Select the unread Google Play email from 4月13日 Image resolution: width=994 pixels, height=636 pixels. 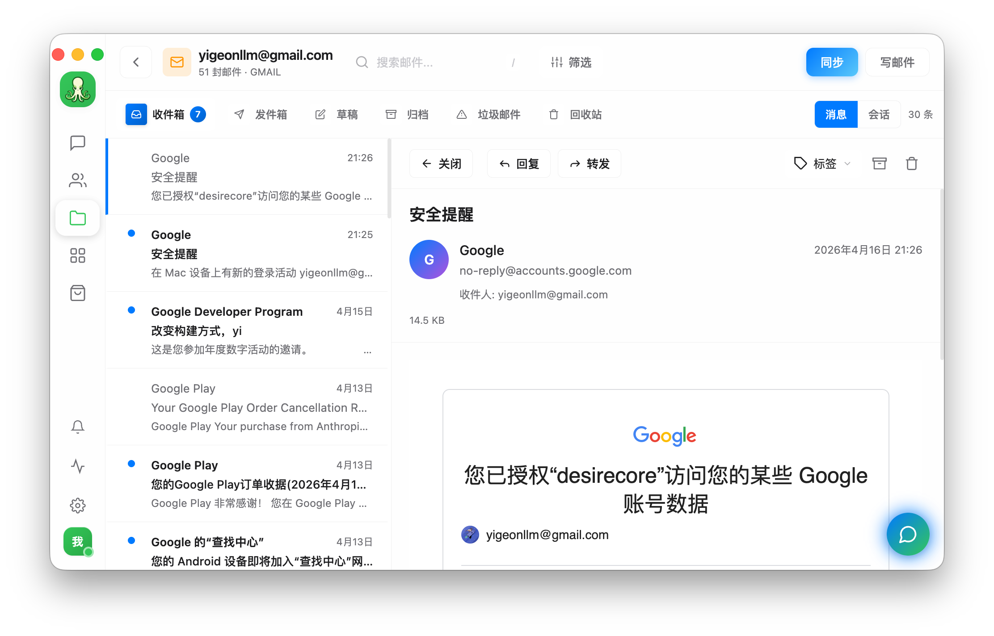(248, 484)
